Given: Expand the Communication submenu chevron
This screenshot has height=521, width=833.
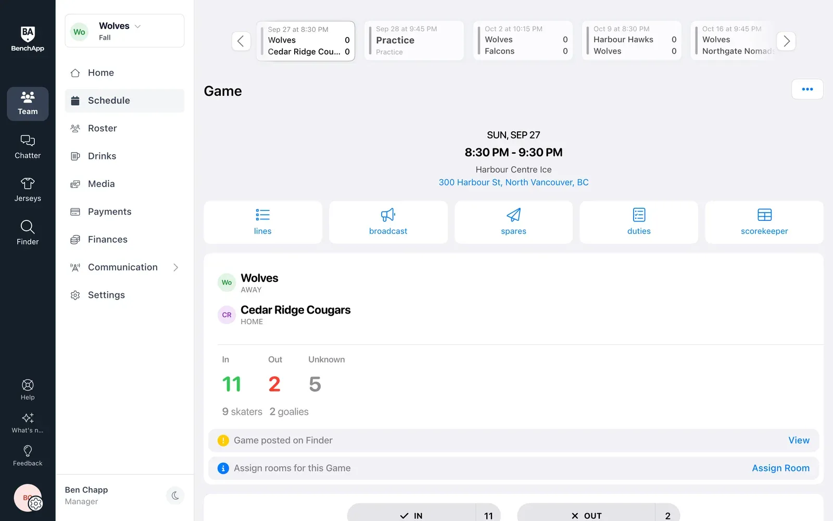Looking at the screenshot, I should tap(175, 267).
